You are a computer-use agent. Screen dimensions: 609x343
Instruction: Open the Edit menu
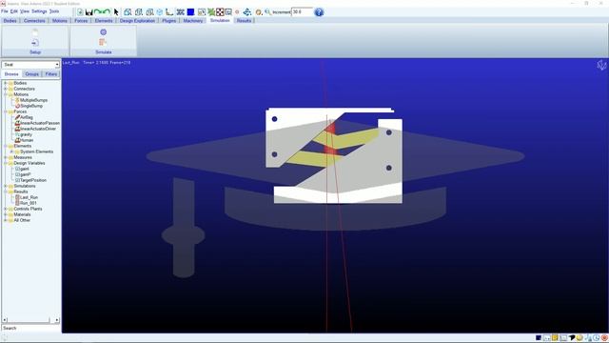point(14,11)
